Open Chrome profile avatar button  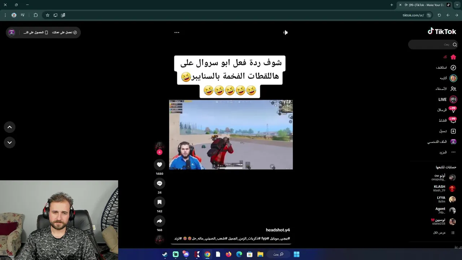pos(14,15)
